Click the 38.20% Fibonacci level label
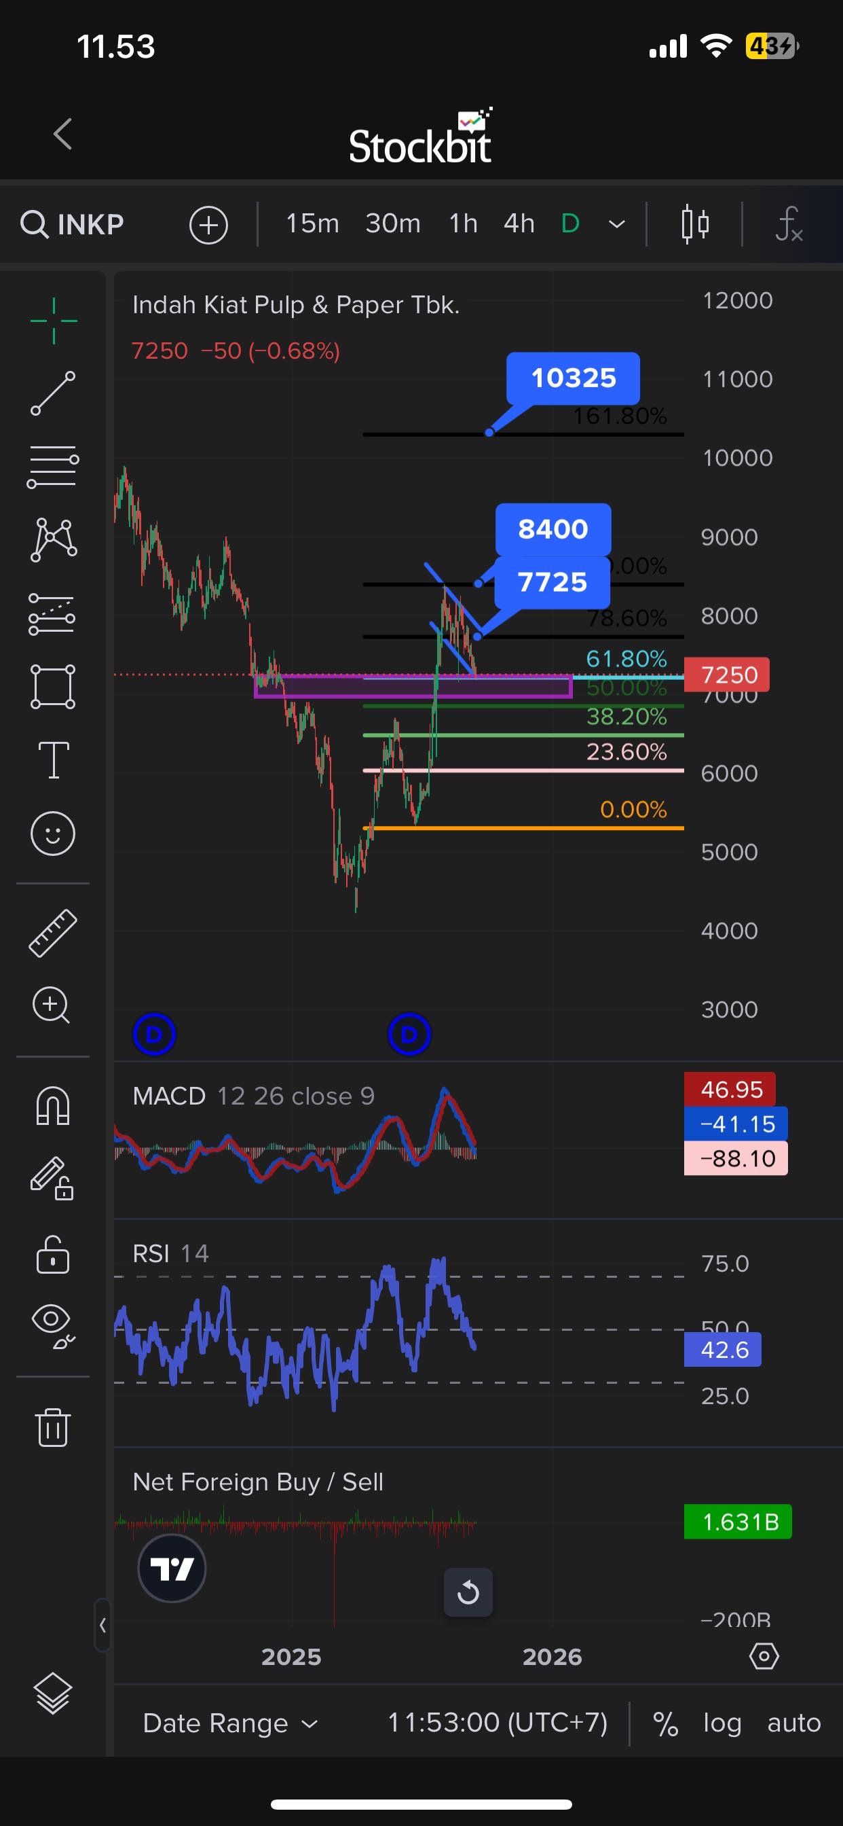 pos(626,717)
